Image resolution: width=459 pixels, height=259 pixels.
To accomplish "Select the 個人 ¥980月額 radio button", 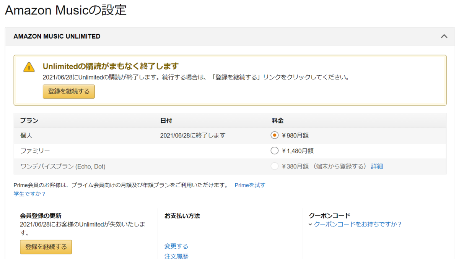I will (x=274, y=135).
